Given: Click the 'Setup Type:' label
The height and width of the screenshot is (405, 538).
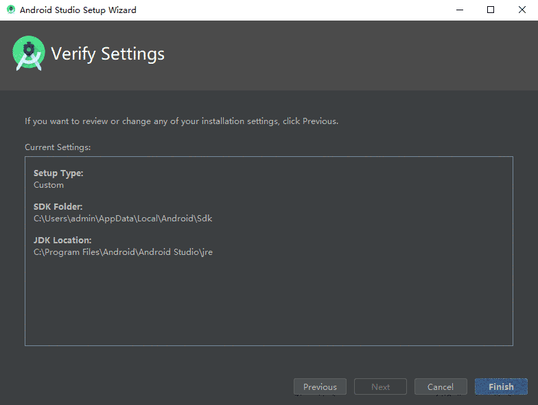Looking at the screenshot, I should 58,173.
